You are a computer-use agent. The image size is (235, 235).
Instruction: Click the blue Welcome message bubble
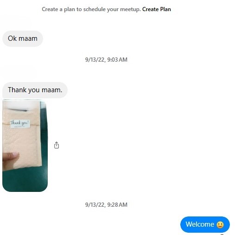[205, 224]
